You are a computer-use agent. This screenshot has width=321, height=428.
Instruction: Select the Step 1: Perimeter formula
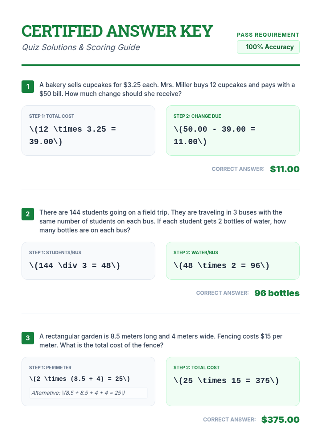[x=79, y=379]
